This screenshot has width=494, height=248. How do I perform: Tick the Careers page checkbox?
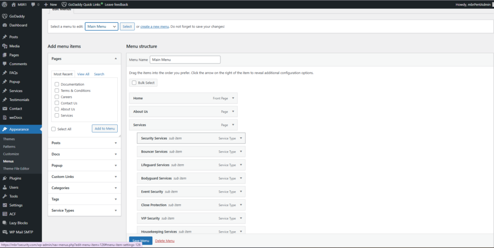tap(57, 97)
